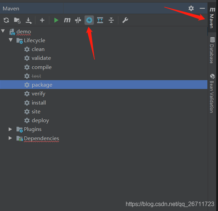This screenshot has width=218, height=211.
Task: Click demo Maven module icon
Action: pyautogui.click(x=12, y=32)
